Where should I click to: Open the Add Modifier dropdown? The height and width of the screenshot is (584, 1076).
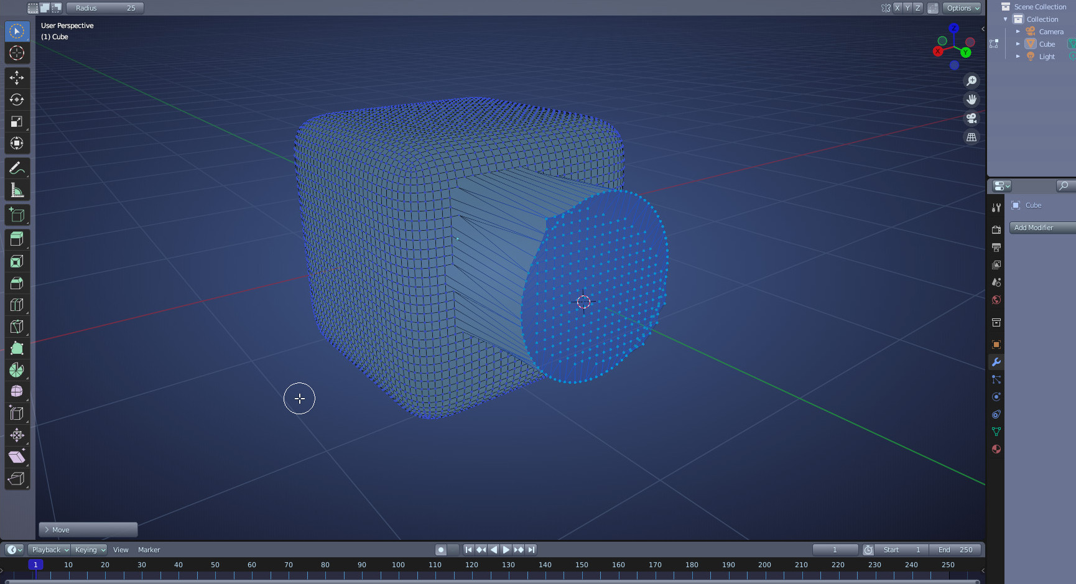pos(1042,228)
